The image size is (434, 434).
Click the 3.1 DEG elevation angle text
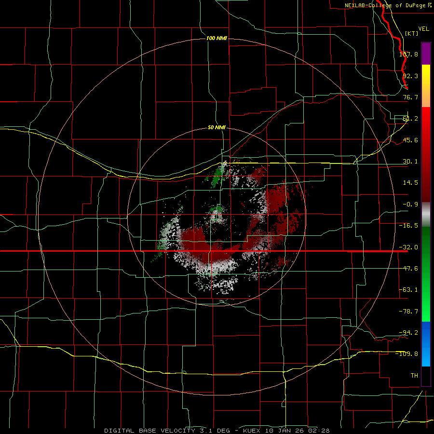215,431
